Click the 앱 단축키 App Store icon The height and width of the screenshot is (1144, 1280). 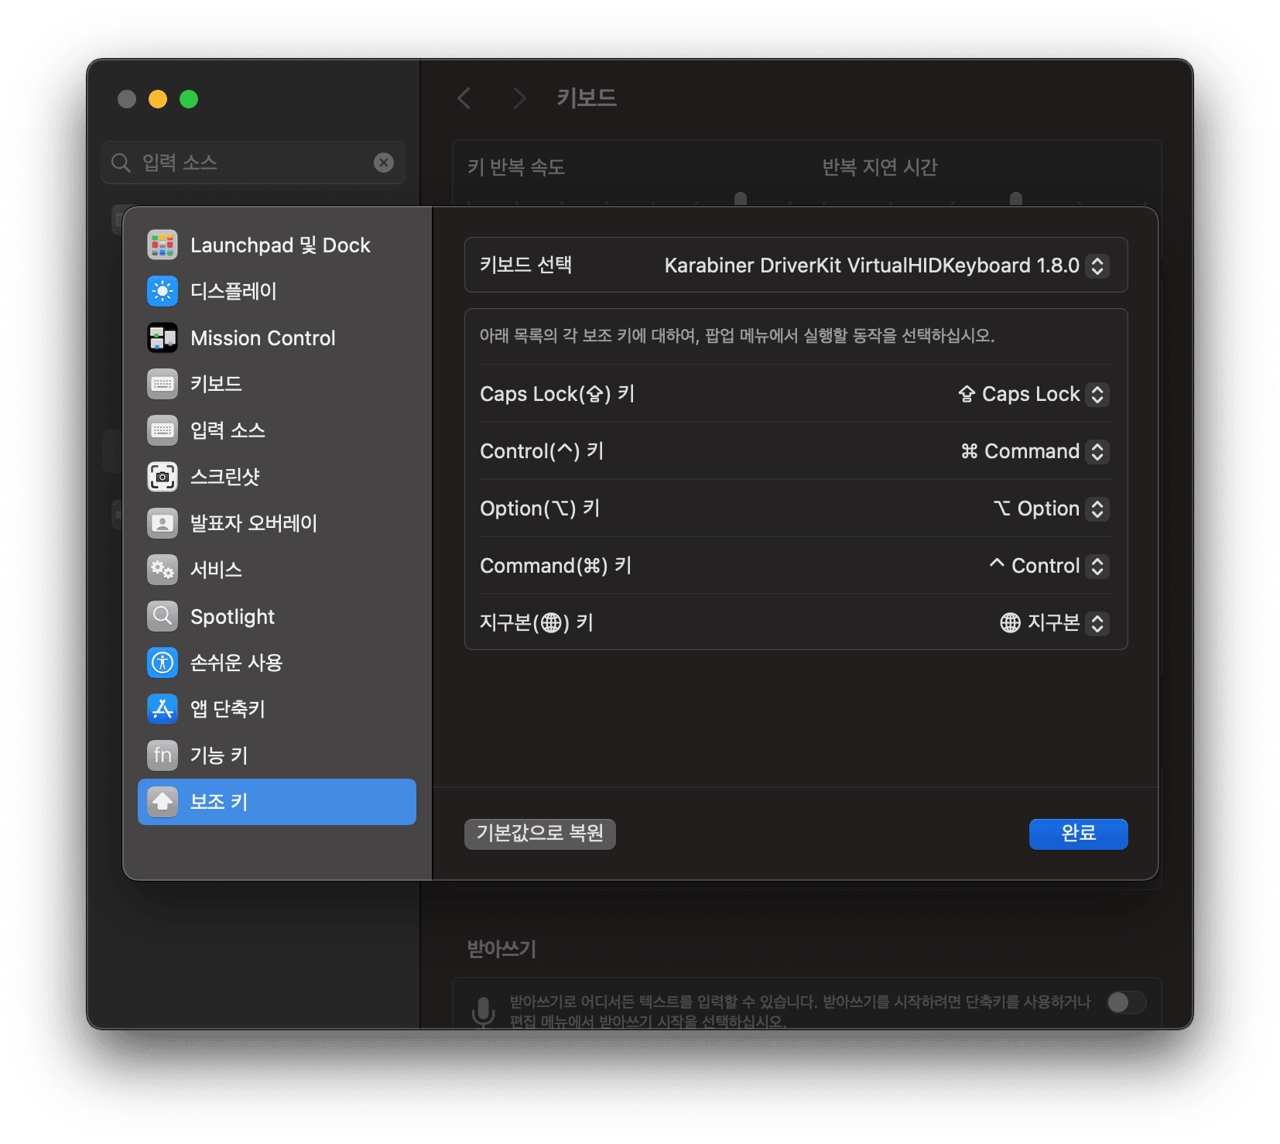[x=163, y=709]
